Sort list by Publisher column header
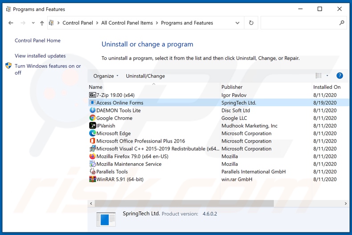Viewport: 352px width, 235px height. [x=232, y=87]
